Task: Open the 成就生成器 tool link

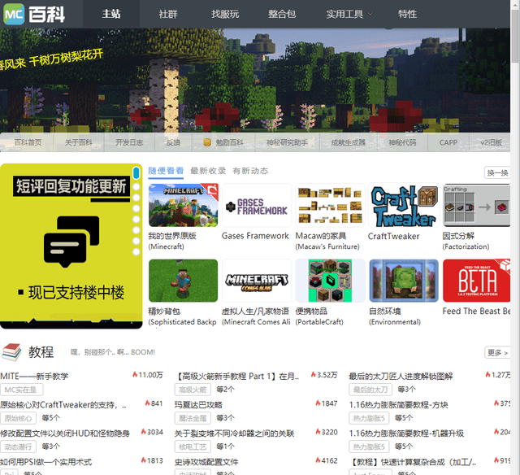Action: point(349,142)
